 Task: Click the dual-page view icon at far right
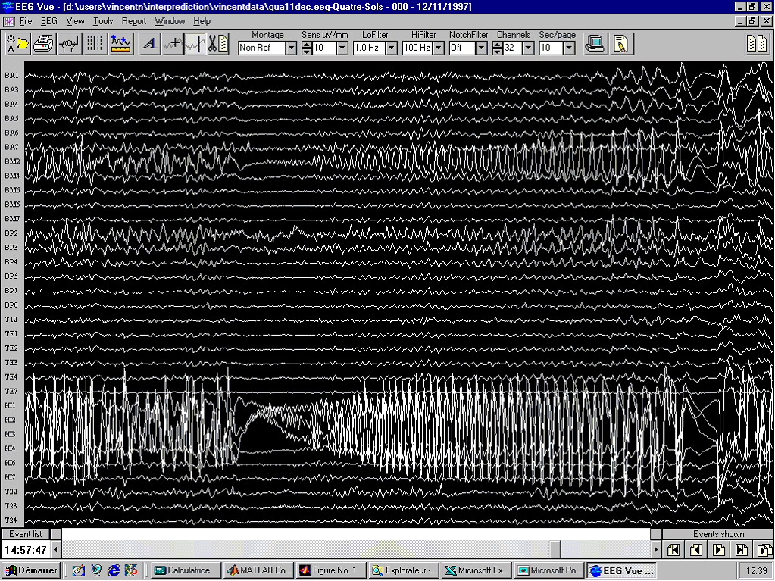[x=756, y=43]
